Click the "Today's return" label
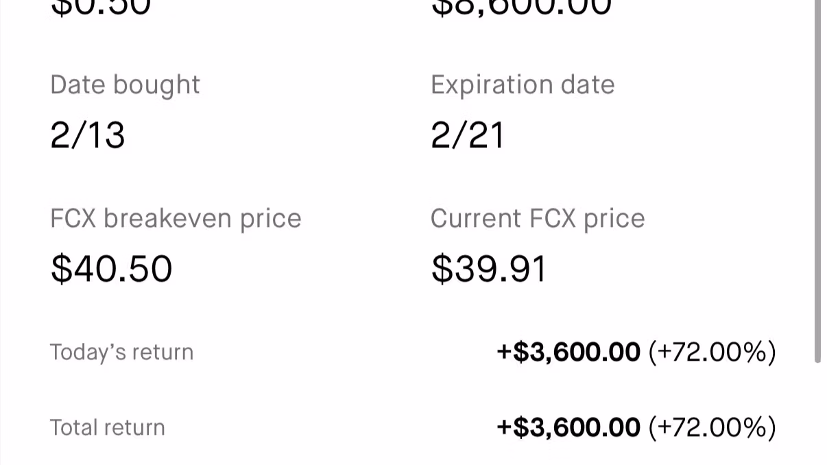 (121, 353)
